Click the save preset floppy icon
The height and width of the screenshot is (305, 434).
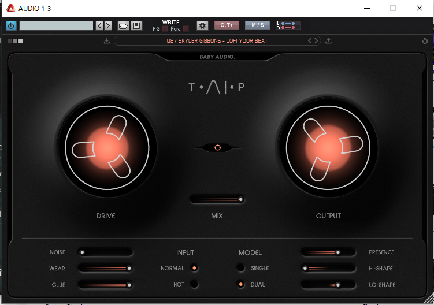tap(136, 26)
